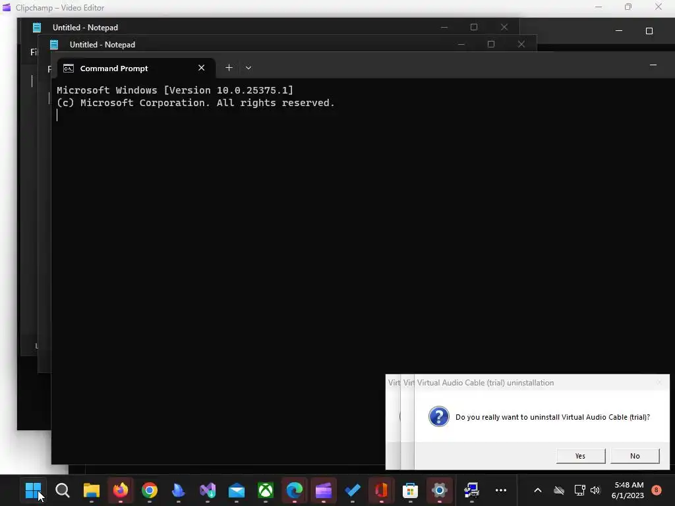Open Xbox app from the taskbar

tap(266, 490)
